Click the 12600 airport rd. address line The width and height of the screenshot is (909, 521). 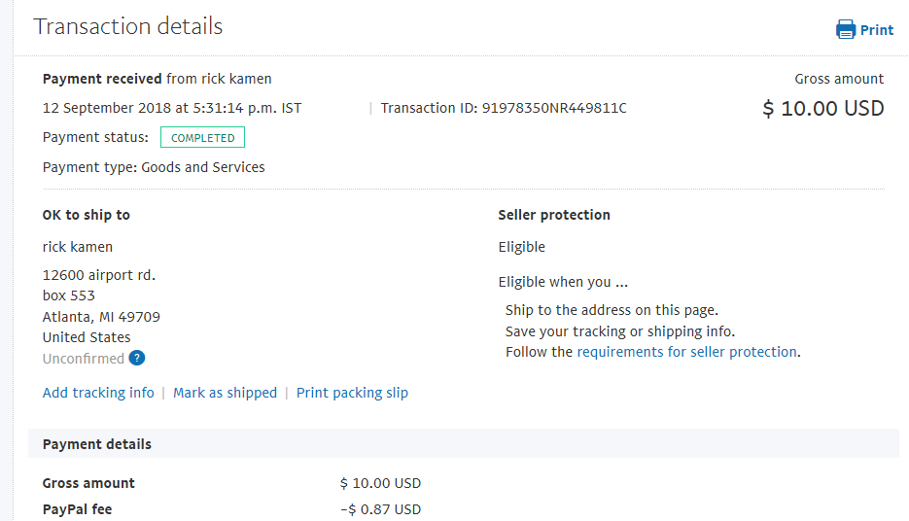(x=99, y=275)
